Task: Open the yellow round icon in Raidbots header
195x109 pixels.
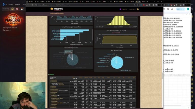Action: [138, 9]
